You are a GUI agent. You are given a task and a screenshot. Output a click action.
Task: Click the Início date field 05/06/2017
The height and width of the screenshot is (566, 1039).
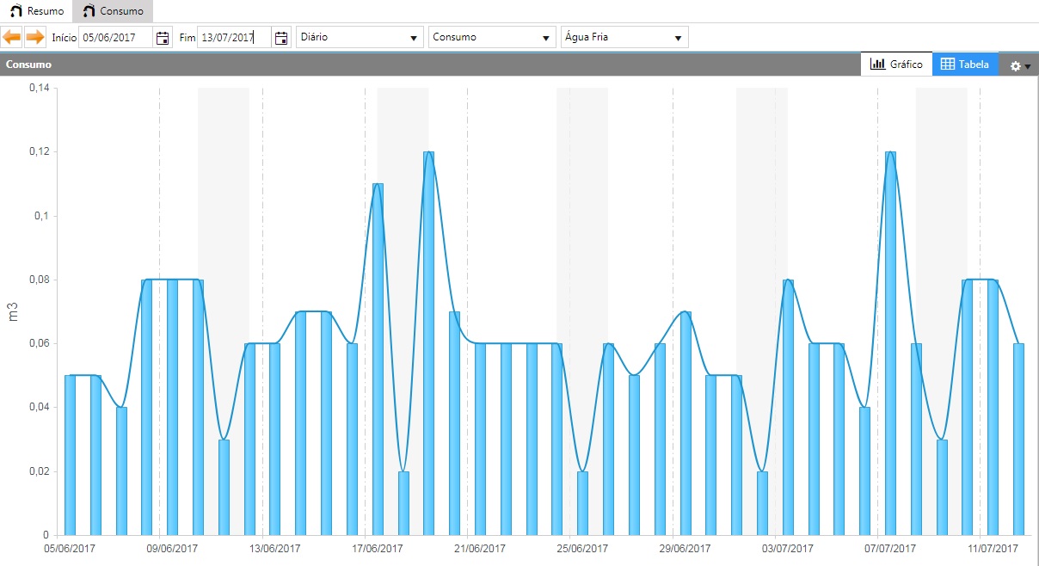tap(116, 37)
